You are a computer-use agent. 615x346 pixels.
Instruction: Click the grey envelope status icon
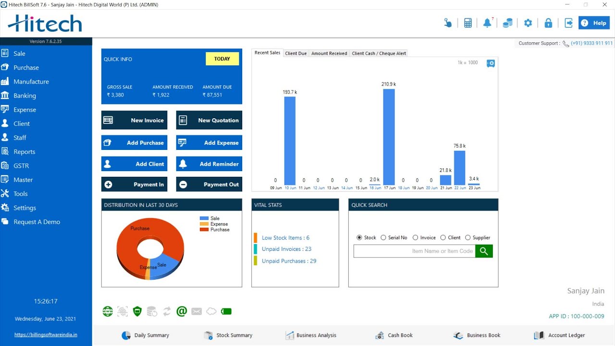197,311
